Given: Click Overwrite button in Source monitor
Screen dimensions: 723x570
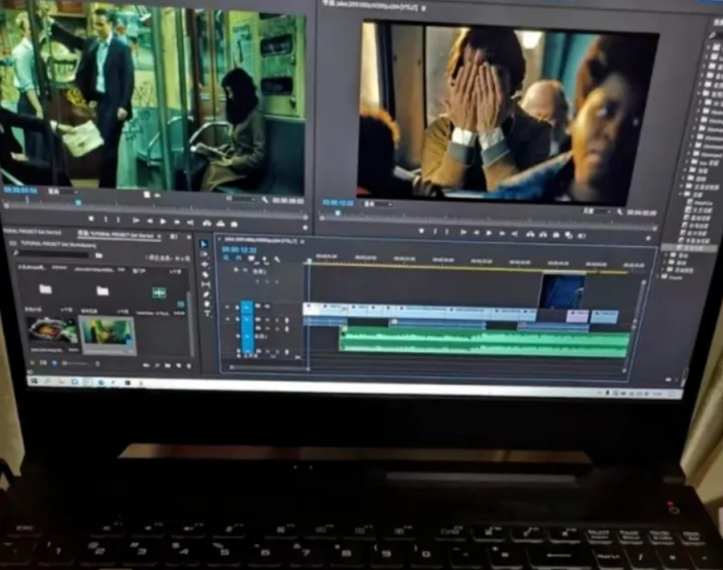Looking at the screenshot, I should click(x=220, y=223).
